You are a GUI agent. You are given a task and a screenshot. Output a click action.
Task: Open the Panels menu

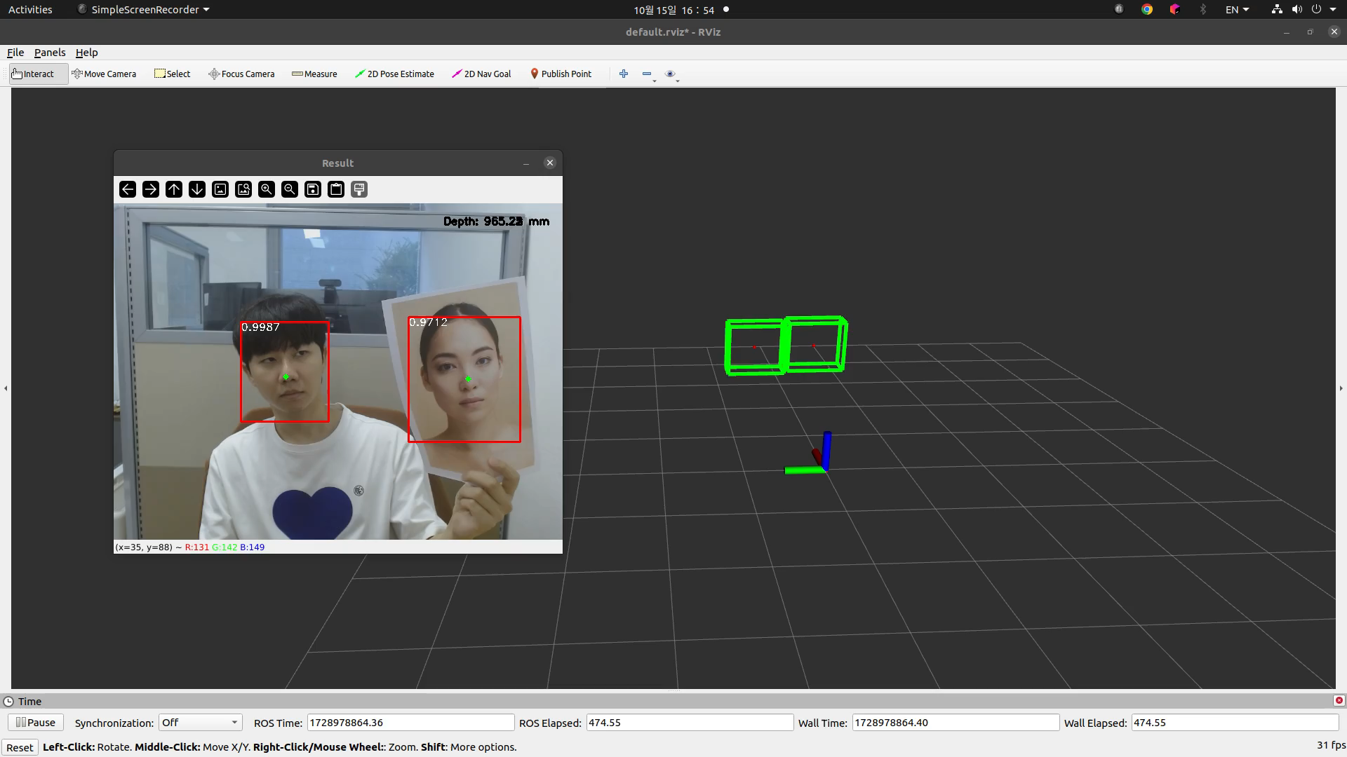[x=50, y=53]
